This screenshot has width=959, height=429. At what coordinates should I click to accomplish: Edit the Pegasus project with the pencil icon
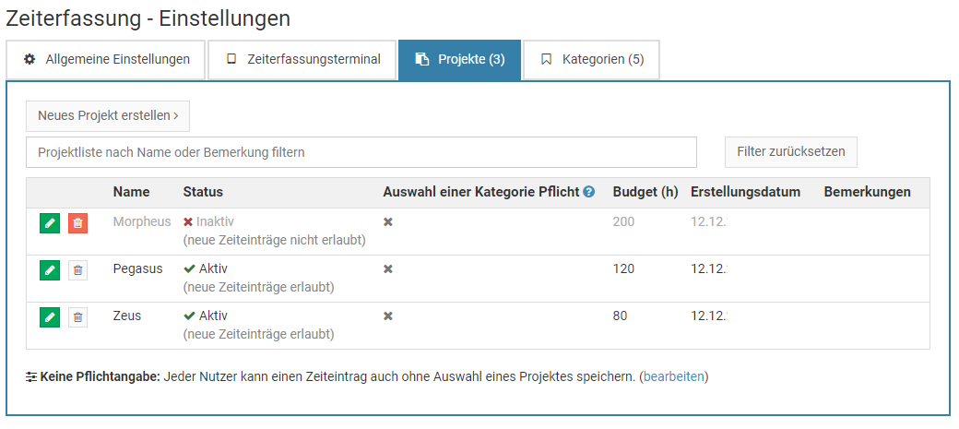[50, 269]
